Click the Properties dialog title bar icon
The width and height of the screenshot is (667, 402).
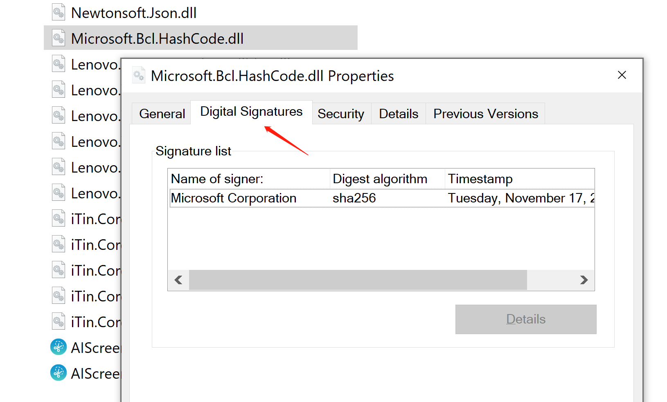pos(139,76)
